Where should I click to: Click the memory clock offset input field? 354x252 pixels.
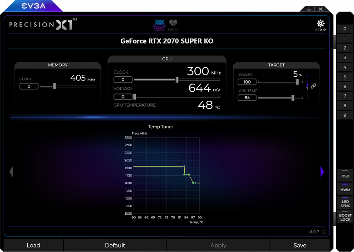tap(29, 86)
